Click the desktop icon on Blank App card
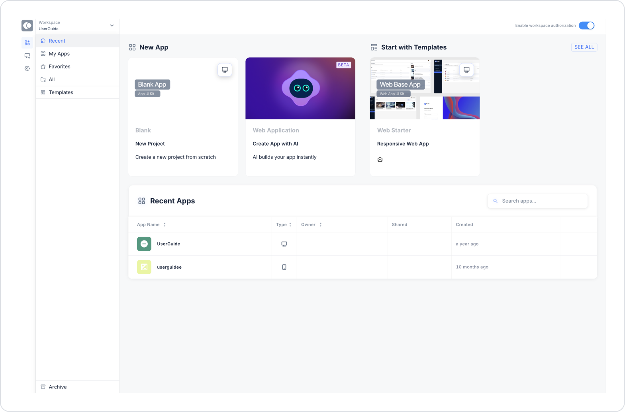 225,70
